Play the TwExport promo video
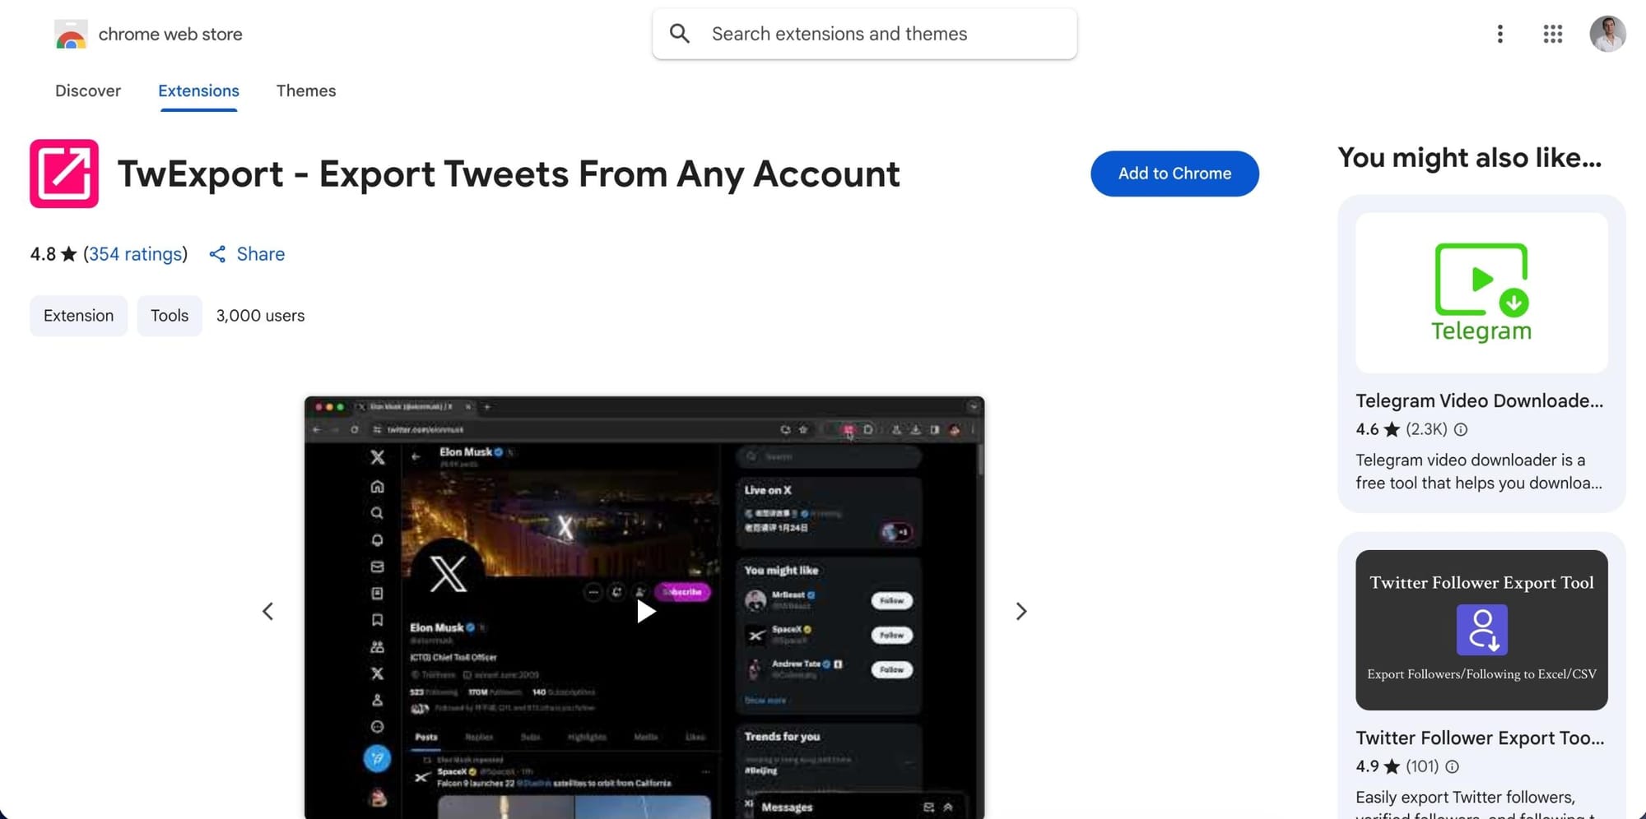The image size is (1646, 819). (x=647, y=611)
